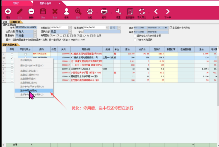Click the 货号 column header

(x=64, y=49)
